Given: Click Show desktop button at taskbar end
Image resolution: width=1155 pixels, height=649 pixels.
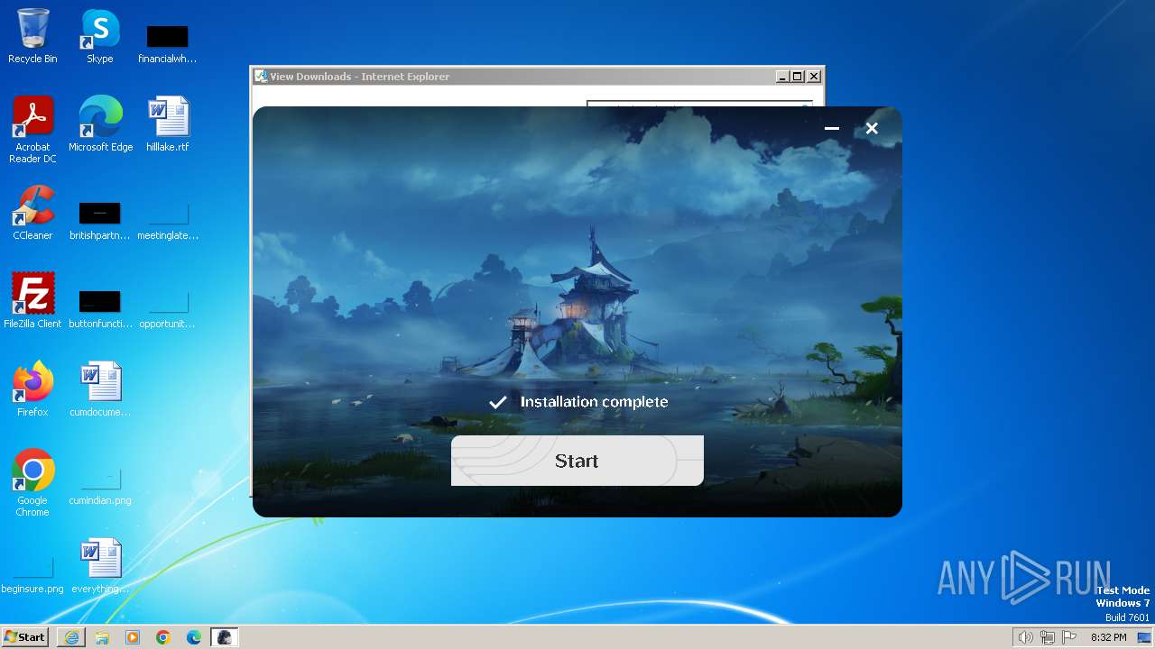Looking at the screenshot, I should point(1145,637).
